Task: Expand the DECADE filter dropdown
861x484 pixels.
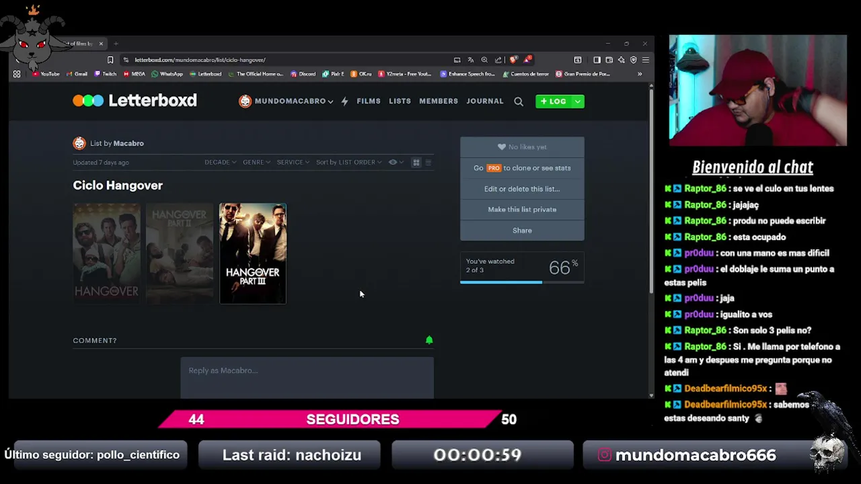Action: (x=221, y=162)
